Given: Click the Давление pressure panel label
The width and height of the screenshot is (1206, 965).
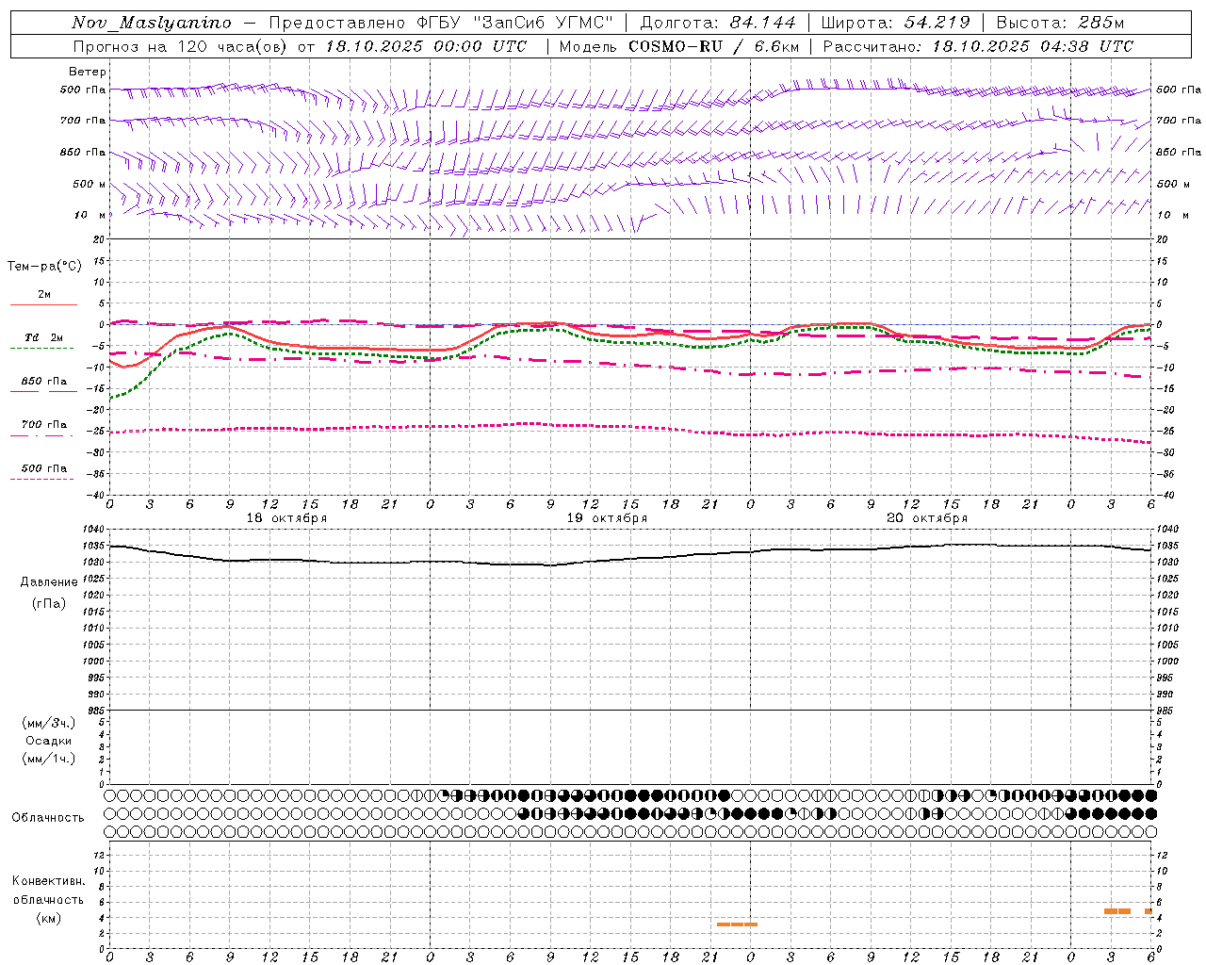Looking at the screenshot, I should pos(49,582).
